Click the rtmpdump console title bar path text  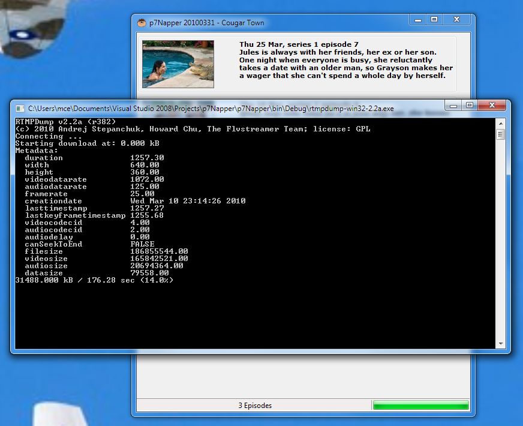[211, 109]
